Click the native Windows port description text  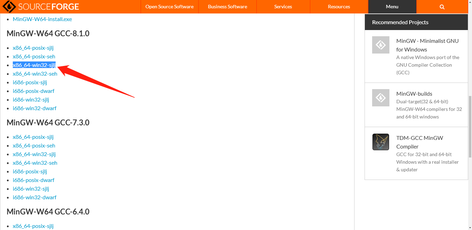pos(428,65)
